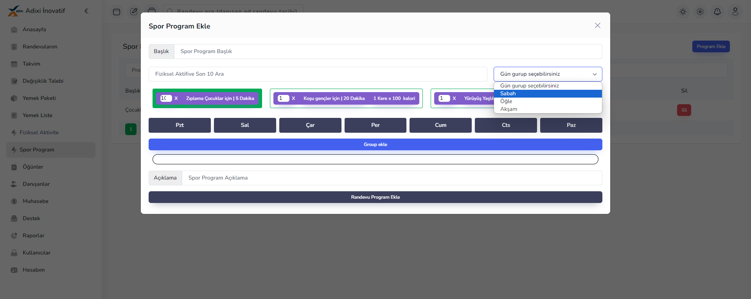Open Takvim in the sidebar
Viewport: 751px width, 299px height.
coord(51,64)
